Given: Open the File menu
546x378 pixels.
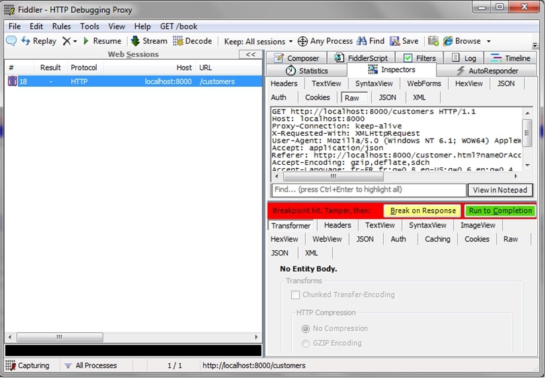Looking at the screenshot, I should coord(15,26).
